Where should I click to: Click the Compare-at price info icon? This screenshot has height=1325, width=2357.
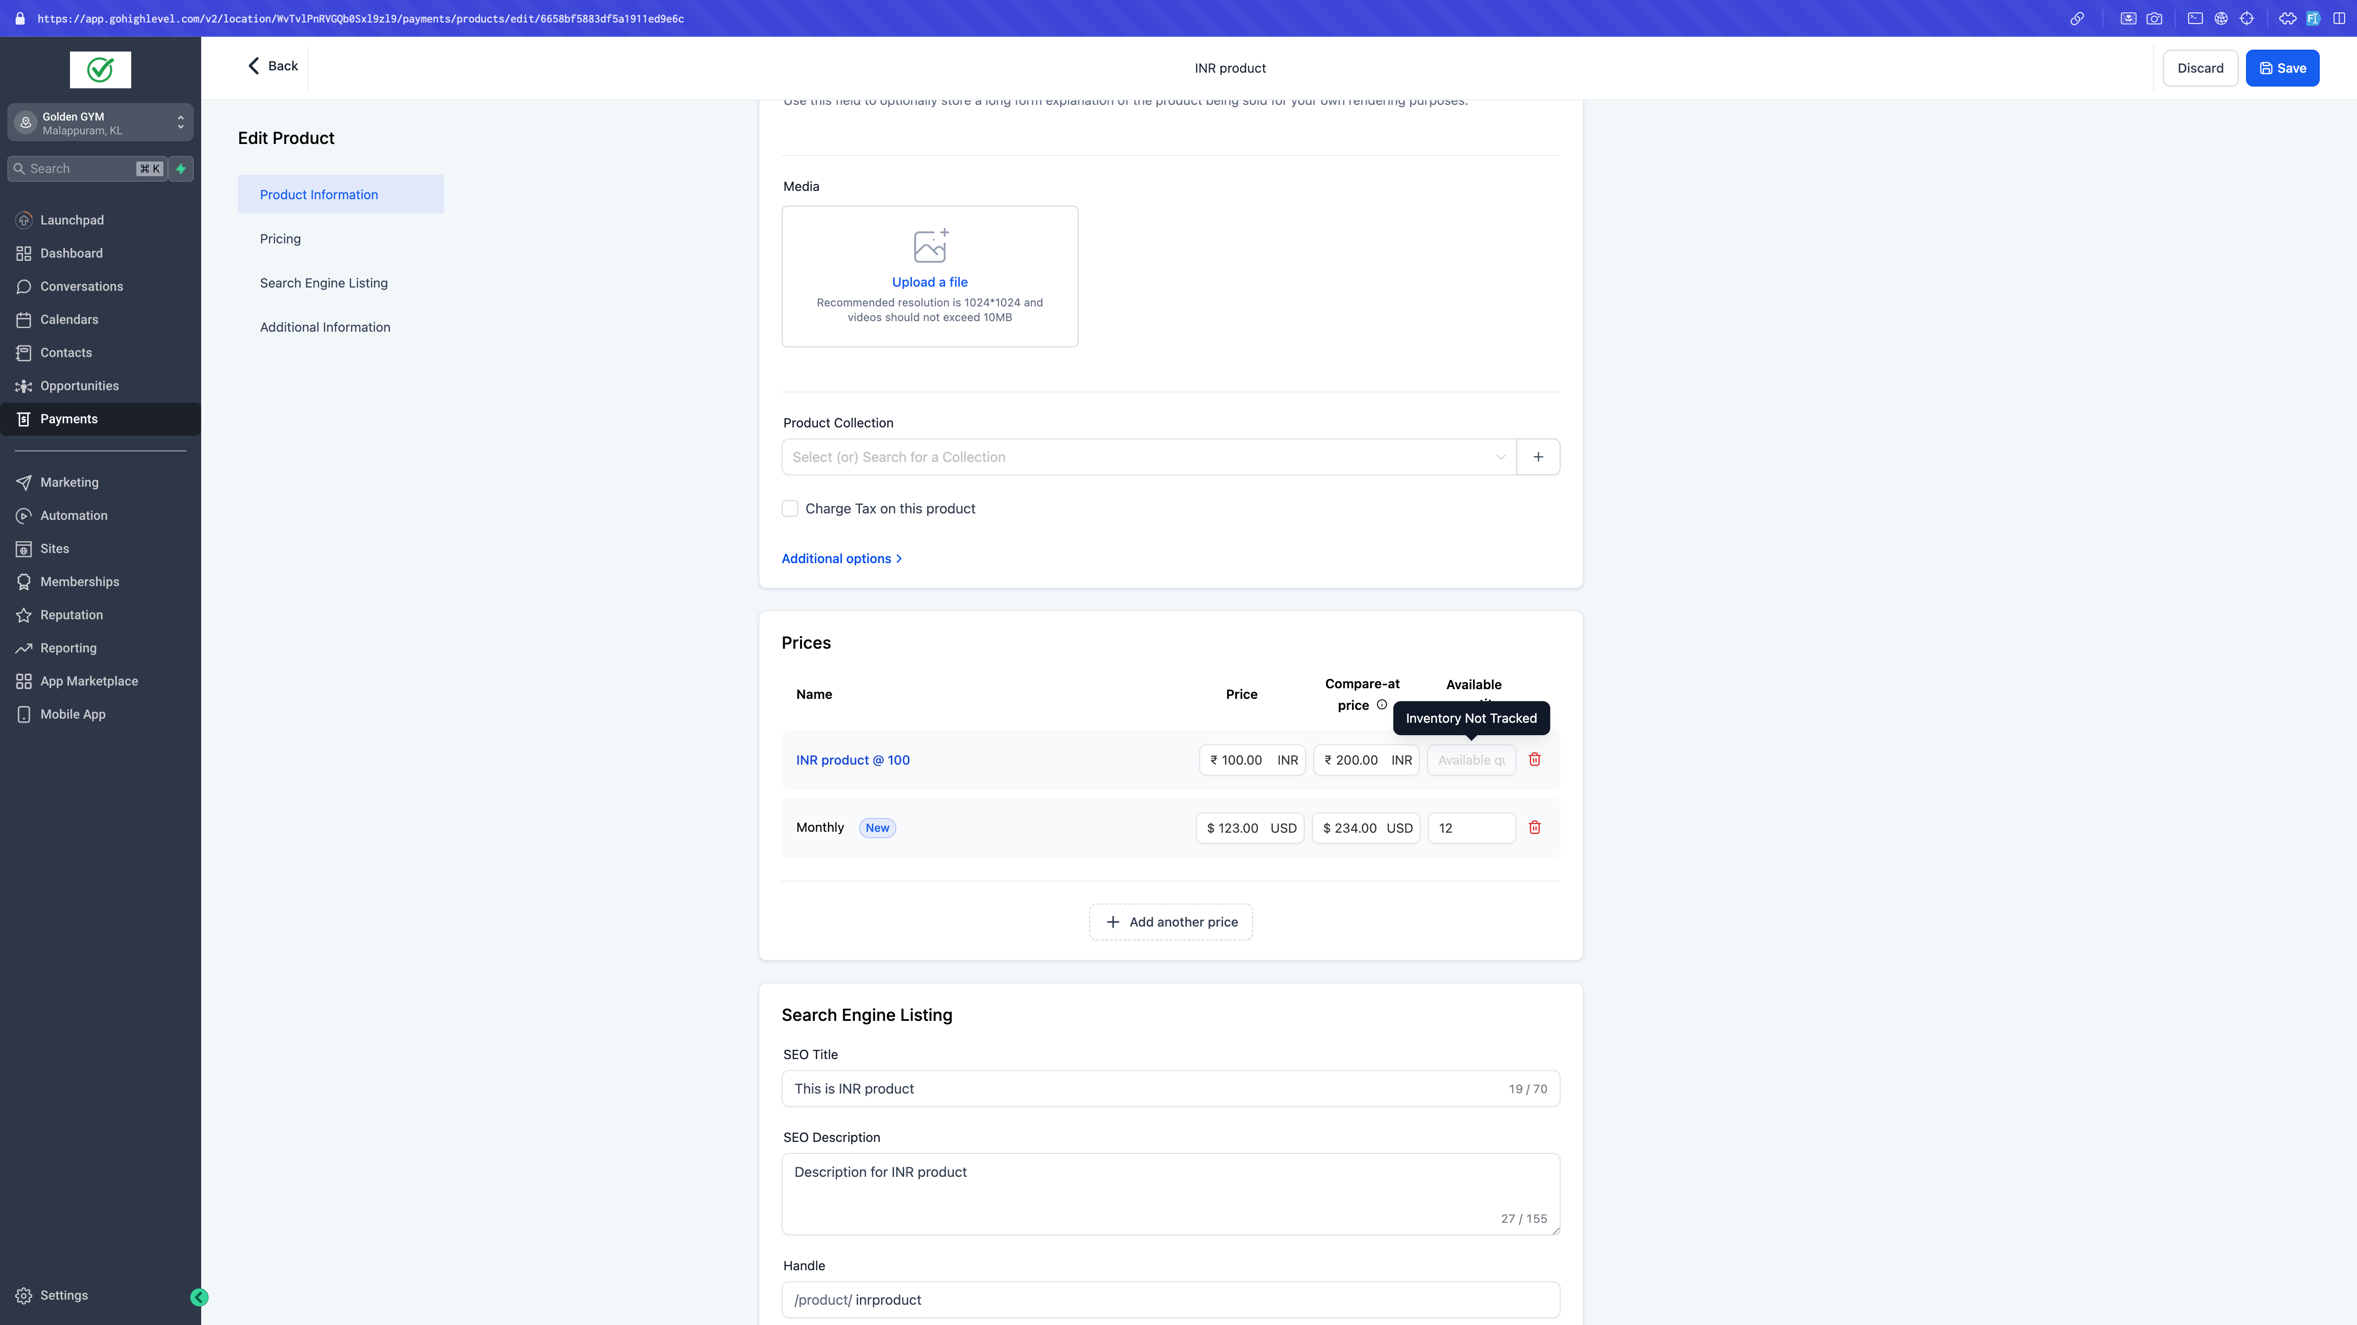pyautogui.click(x=1382, y=705)
